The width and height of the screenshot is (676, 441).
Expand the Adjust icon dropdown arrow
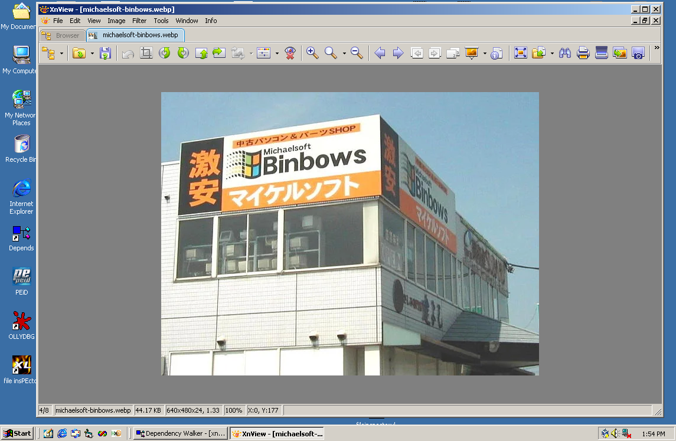point(277,54)
